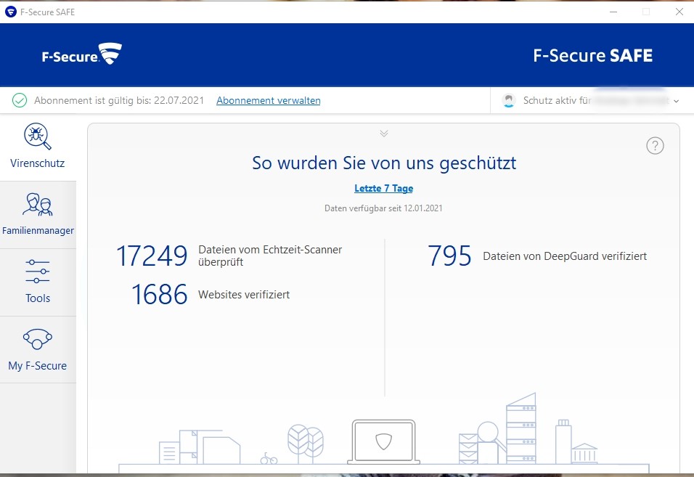Minimize the F-Secure SAFE window
694x477 pixels.
[x=613, y=12]
